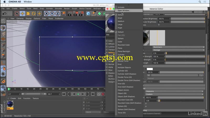The height and width of the screenshot is (118, 210).
Task: Click the Apple menu logo
Action: [4, 2]
